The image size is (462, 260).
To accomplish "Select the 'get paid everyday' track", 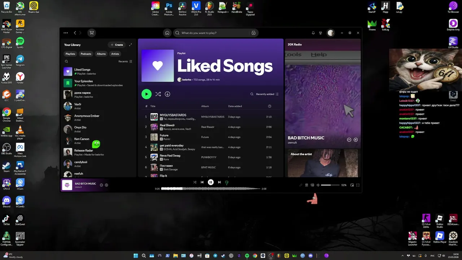I will tap(210, 147).
